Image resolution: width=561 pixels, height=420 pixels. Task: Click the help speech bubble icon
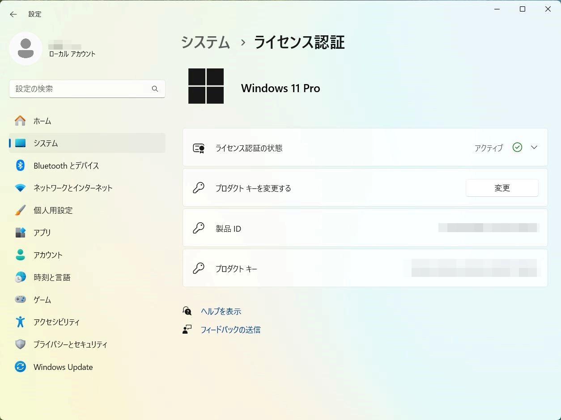click(187, 311)
